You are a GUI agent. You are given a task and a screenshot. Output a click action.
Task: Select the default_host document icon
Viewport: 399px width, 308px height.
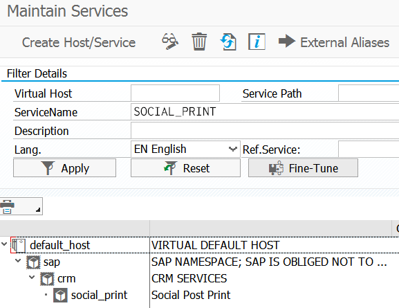tap(18, 245)
